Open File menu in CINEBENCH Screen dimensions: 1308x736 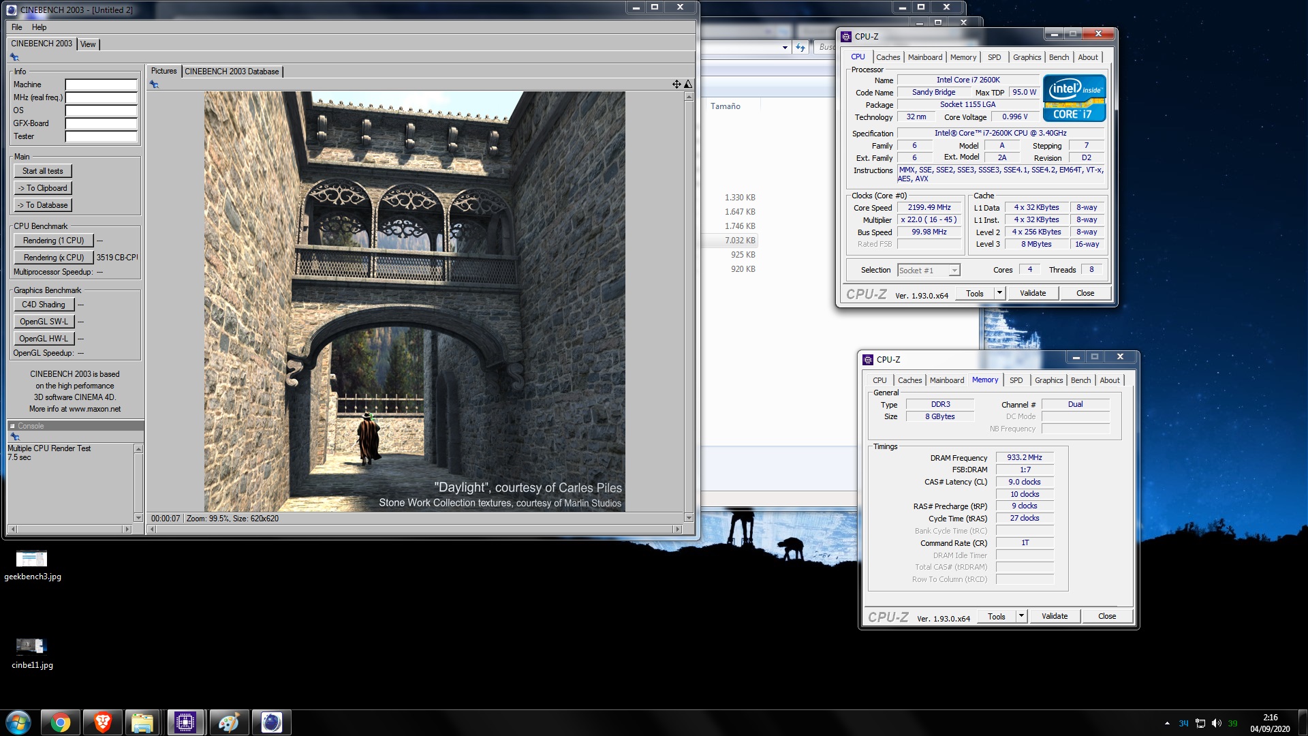coord(17,27)
